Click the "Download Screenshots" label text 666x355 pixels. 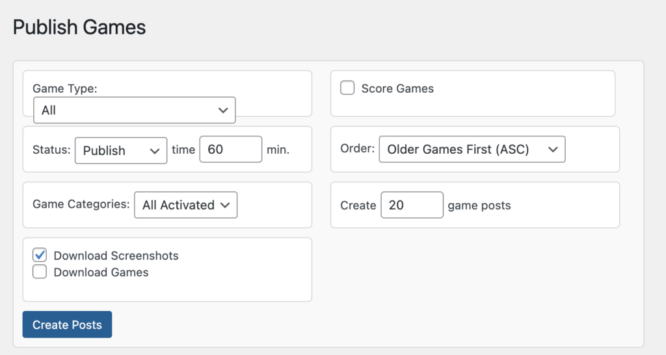pyautogui.click(x=116, y=256)
